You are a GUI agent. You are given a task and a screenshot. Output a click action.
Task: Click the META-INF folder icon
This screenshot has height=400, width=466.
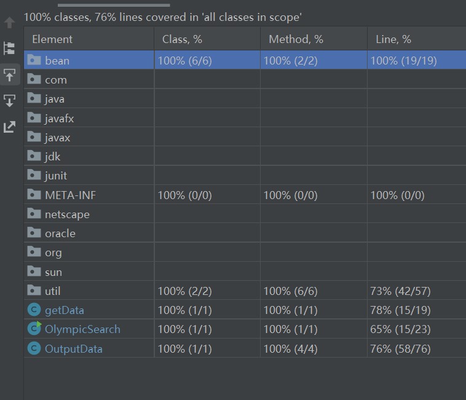click(x=34, y=194)
